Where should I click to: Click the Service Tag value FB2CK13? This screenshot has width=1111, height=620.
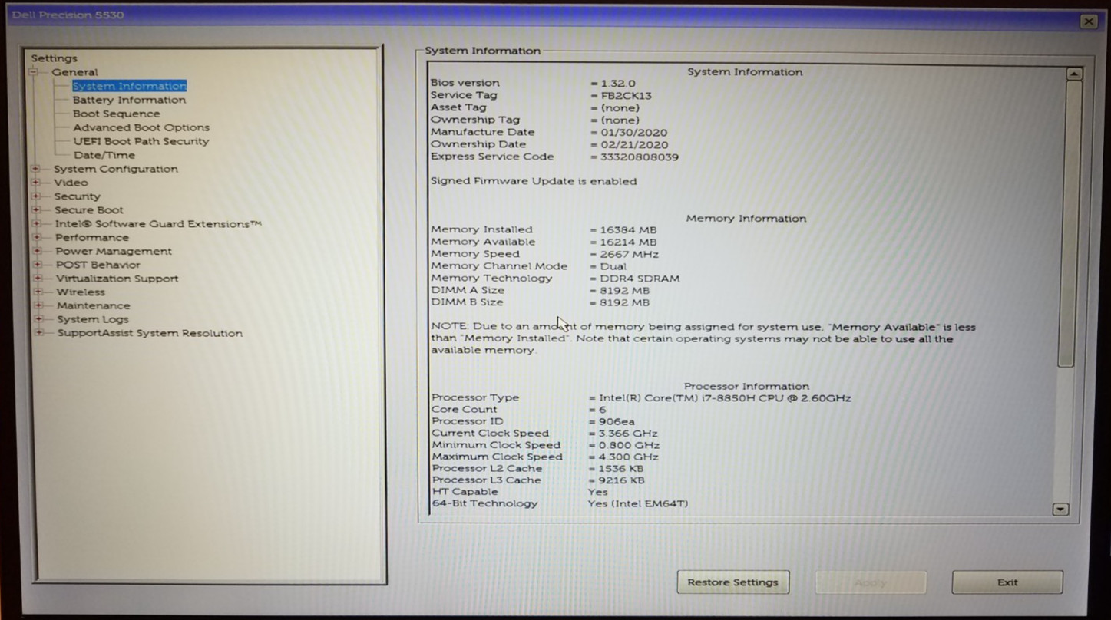coord(627,95)
